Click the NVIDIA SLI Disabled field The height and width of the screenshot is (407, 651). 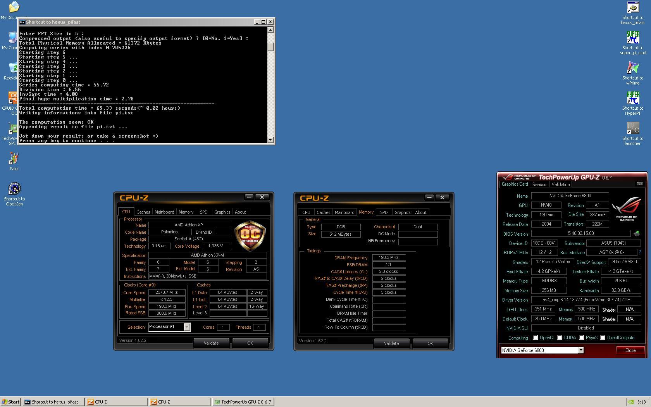click(x=586, y=328)
